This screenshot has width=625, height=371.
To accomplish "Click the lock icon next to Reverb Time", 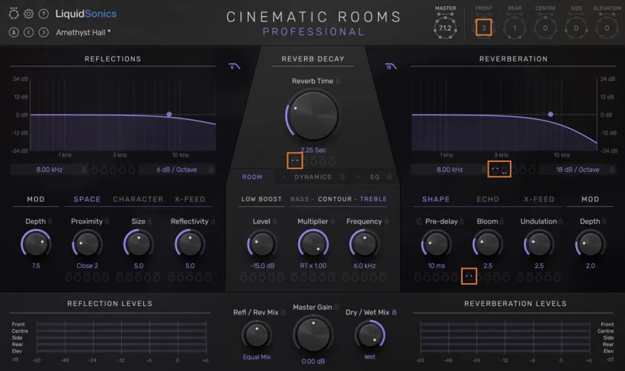I will 338,81.
